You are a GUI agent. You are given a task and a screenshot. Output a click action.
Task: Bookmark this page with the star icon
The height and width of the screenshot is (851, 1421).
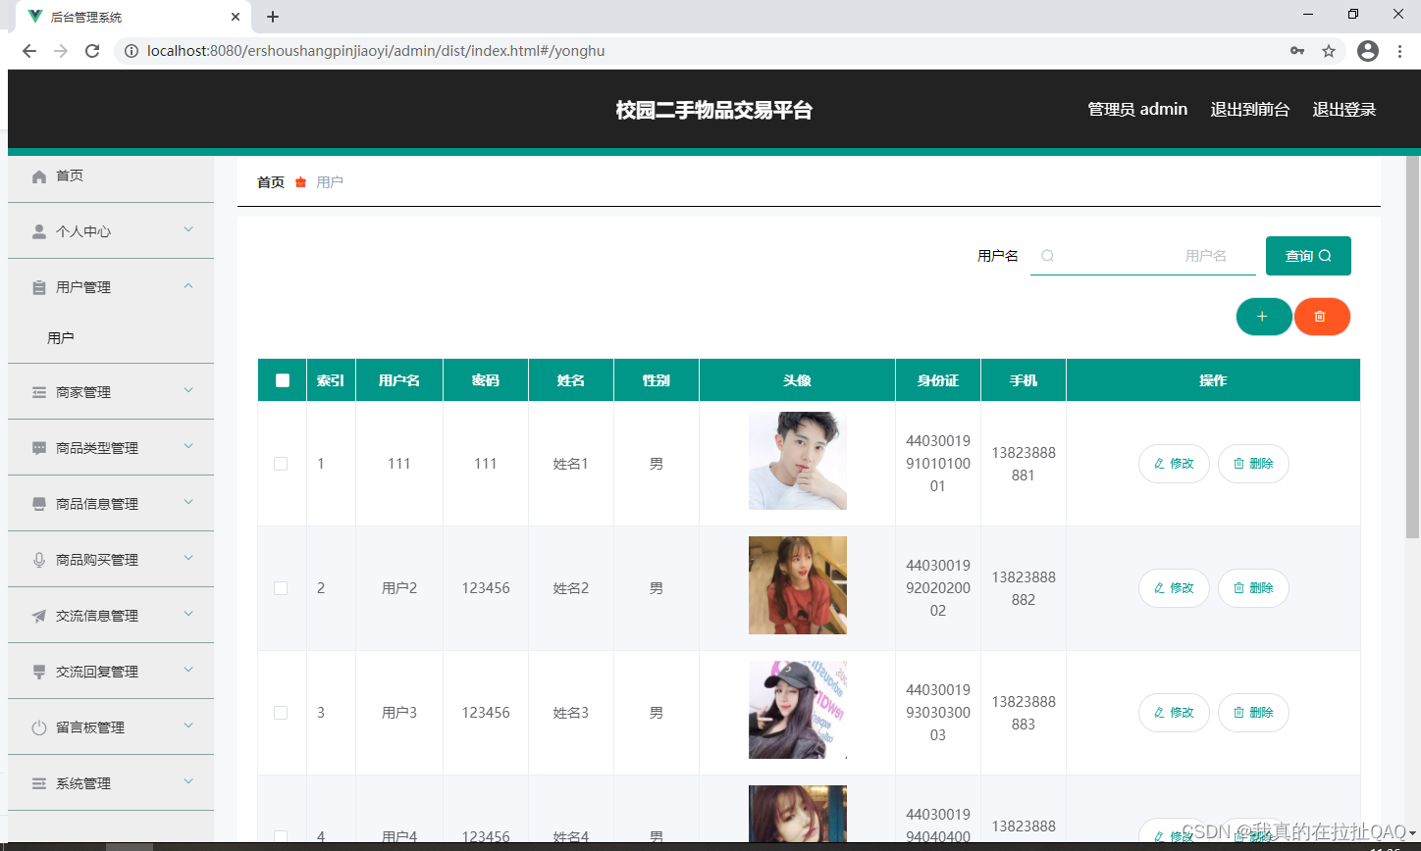pos(1329,51)
